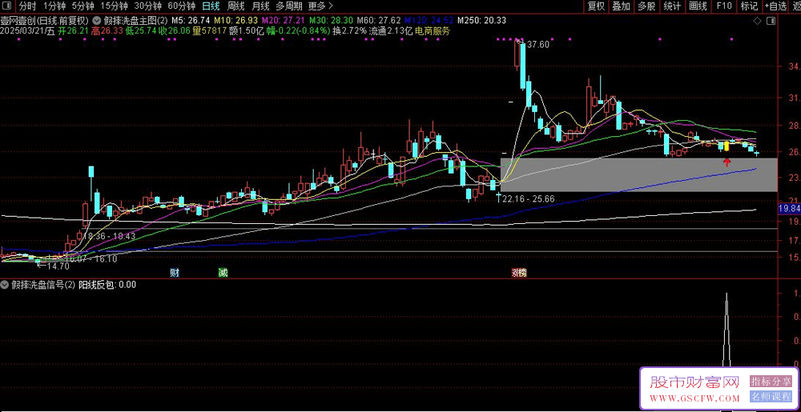The image size is (801, 412).
Task: Toggle the left sidebar panel icon
Action: click(x=8, y=6)
